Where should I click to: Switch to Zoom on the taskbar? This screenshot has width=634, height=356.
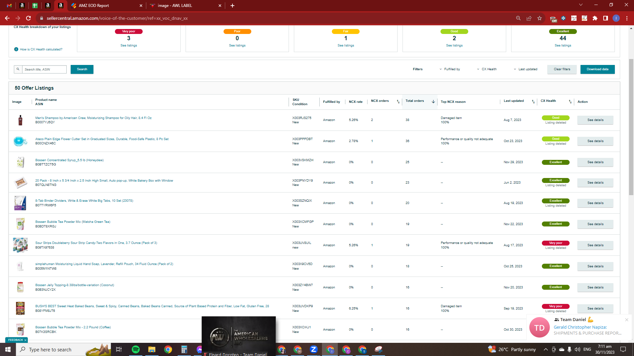click(x=314, y=349)
